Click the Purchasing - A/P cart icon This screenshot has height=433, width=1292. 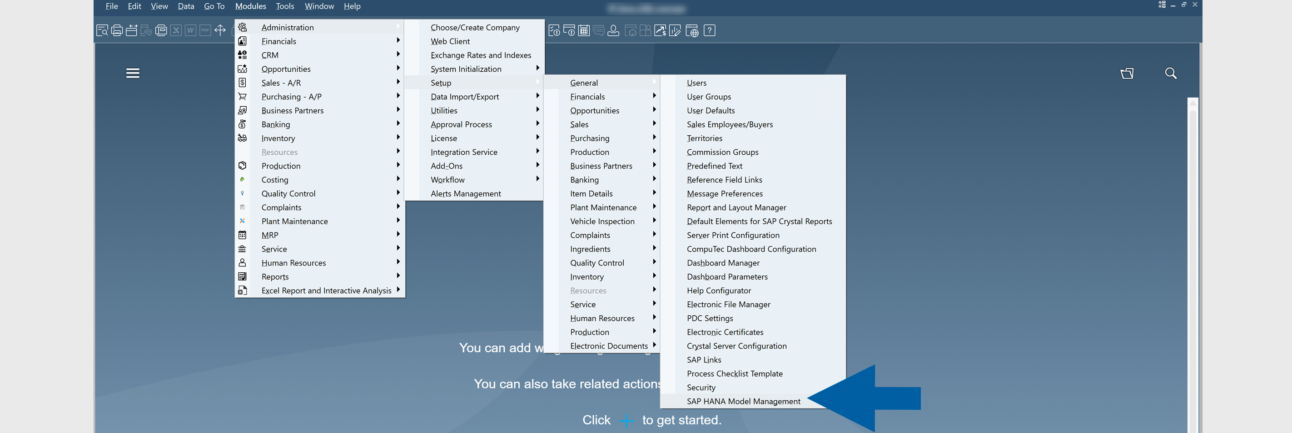[242, 96]
